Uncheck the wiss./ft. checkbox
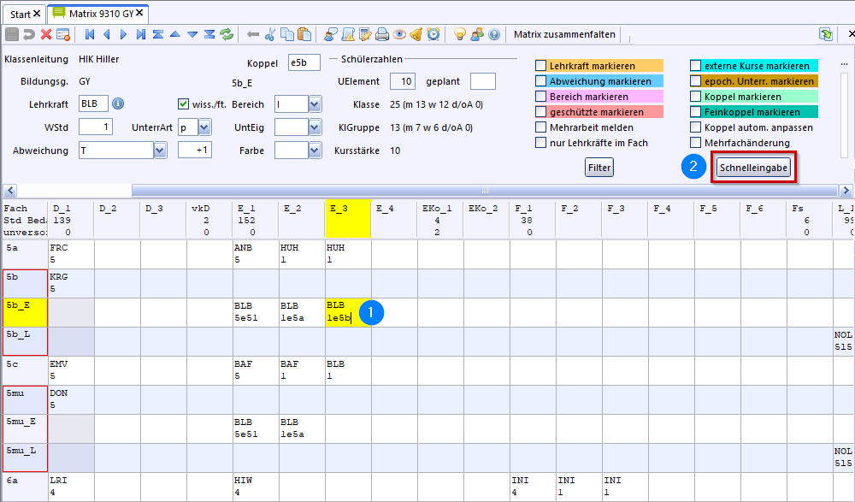Screen dimensions: 855x502 [183, 103]
